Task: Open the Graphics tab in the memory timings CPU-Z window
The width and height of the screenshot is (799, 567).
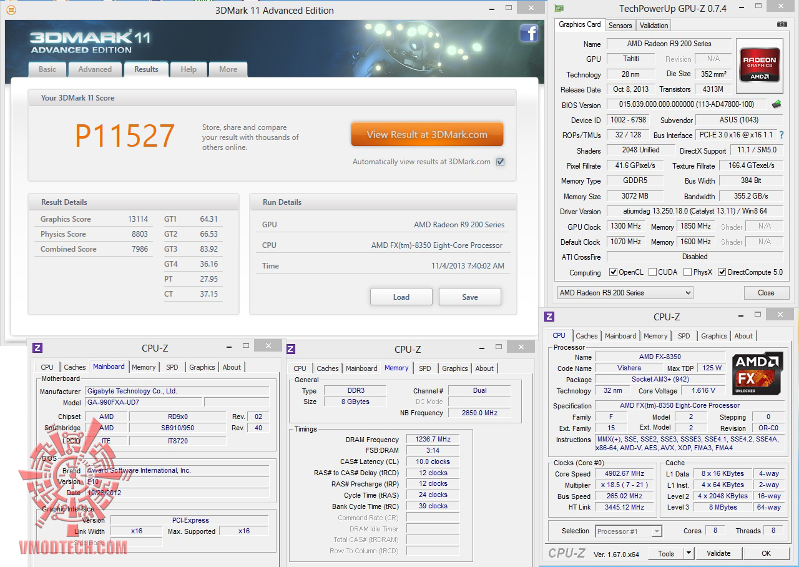Action: pyautogui.click(x=455, y=368)
